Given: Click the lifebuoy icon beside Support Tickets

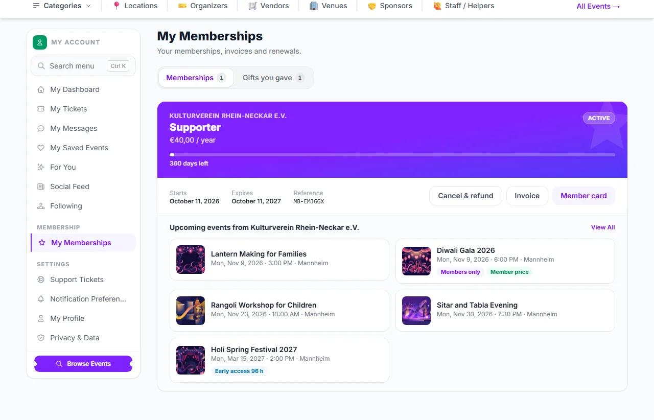Looking at the screenshot, I should point(41,279).
